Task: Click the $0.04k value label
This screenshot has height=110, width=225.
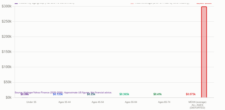Action: (25, 94)
